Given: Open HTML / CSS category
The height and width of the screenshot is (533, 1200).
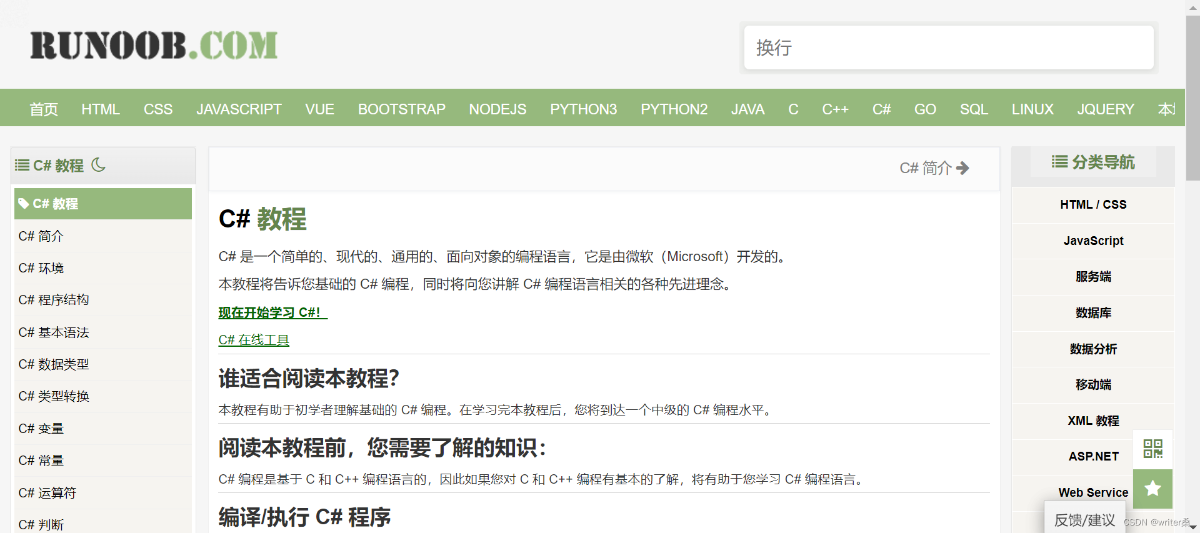Looking at the screenshot, I should coord(1093,204).
